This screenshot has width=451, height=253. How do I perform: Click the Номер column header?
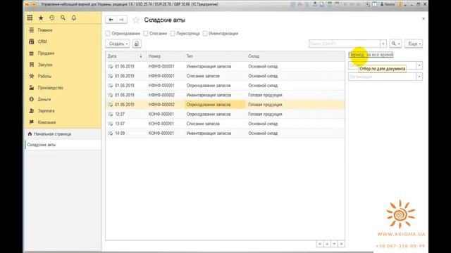[x=165, y=56]
